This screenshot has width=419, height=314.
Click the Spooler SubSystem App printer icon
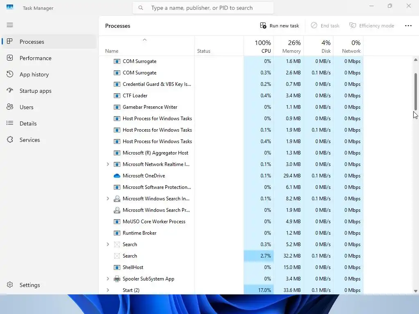point(117,279)
